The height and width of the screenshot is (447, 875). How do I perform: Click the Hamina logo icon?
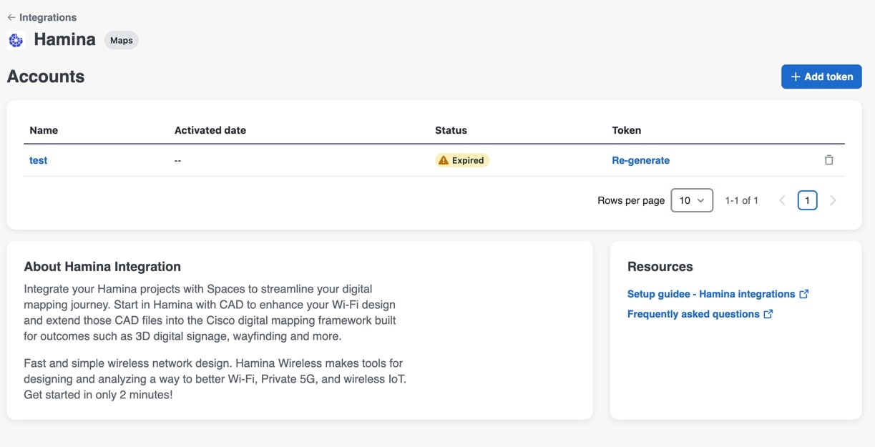point(16,41)
